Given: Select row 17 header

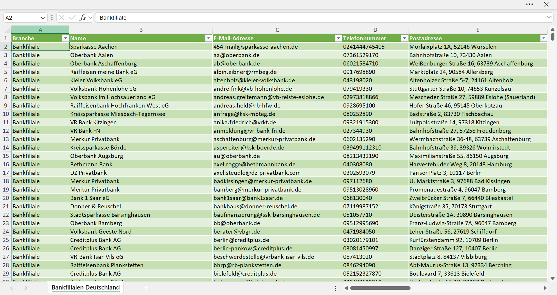Looking at the screenshot, I should (x=6, y=173).
